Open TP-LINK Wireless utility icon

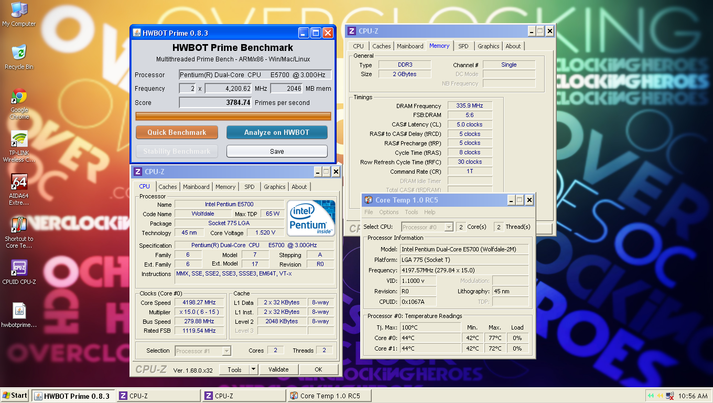[19, 146]
